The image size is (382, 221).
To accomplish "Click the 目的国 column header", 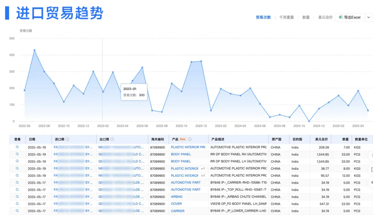I will pos(297,139).
